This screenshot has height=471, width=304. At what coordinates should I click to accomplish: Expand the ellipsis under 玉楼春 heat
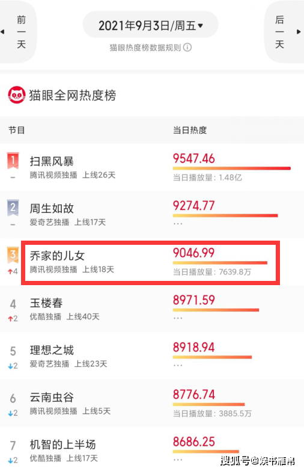178,318
